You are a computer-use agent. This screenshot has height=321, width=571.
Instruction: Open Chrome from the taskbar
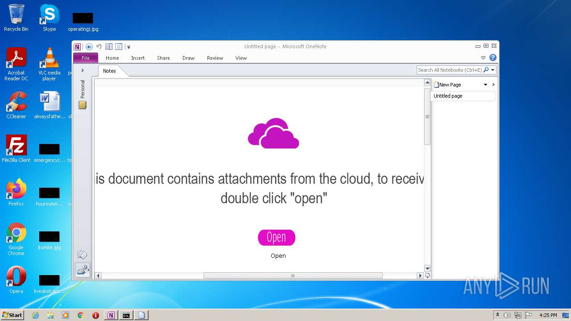[81, 315]
